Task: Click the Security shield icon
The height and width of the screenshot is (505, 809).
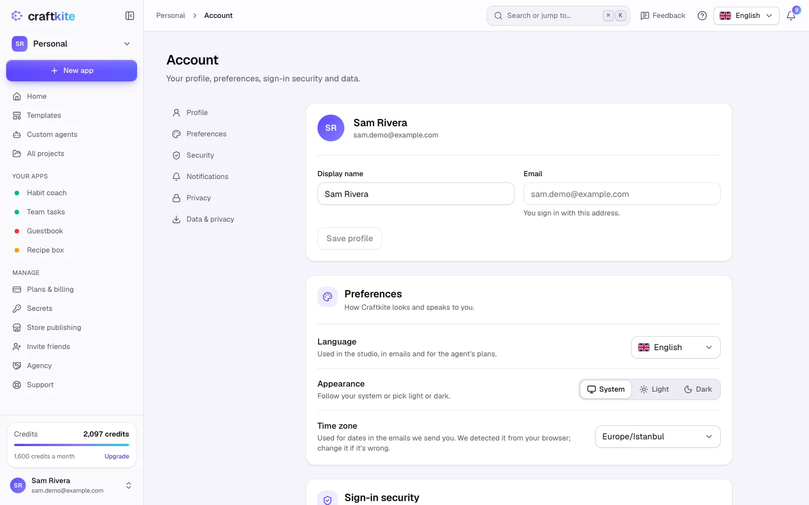Action: coord(176,155)
